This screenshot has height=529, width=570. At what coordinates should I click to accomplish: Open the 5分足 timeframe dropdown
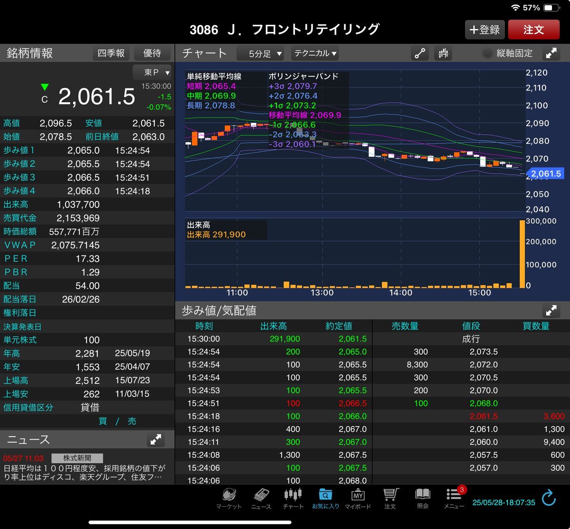[x=260, y=53]
